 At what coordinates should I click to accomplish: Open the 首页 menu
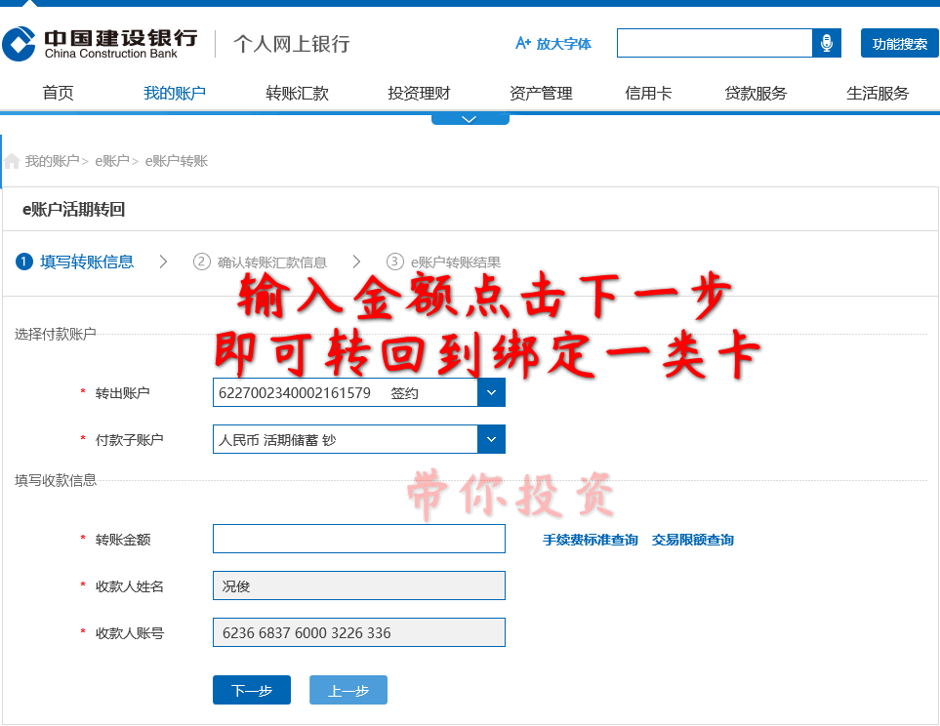pyautogui.click(x=59, y=93)
